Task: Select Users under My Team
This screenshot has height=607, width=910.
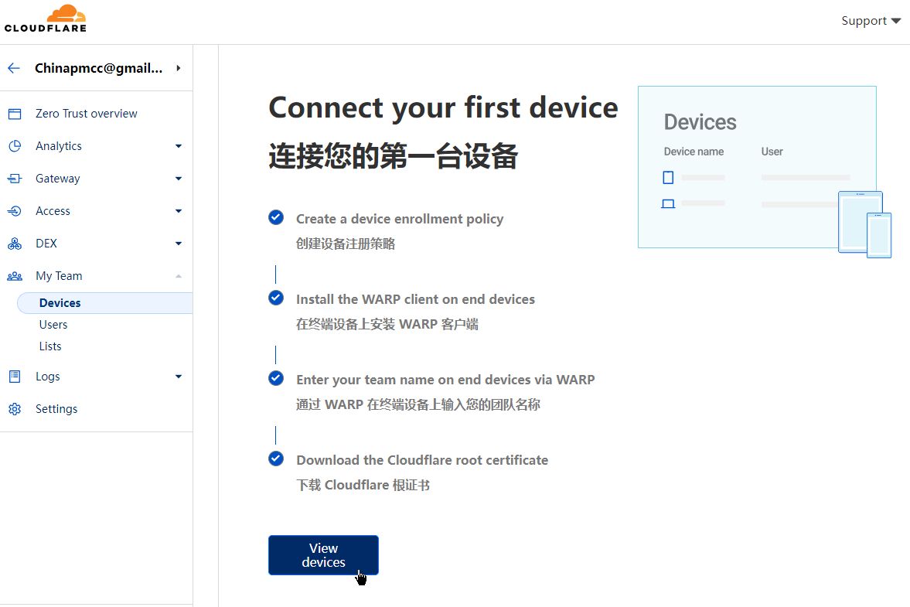Action: pyautogui.click(x=53, y=325)
